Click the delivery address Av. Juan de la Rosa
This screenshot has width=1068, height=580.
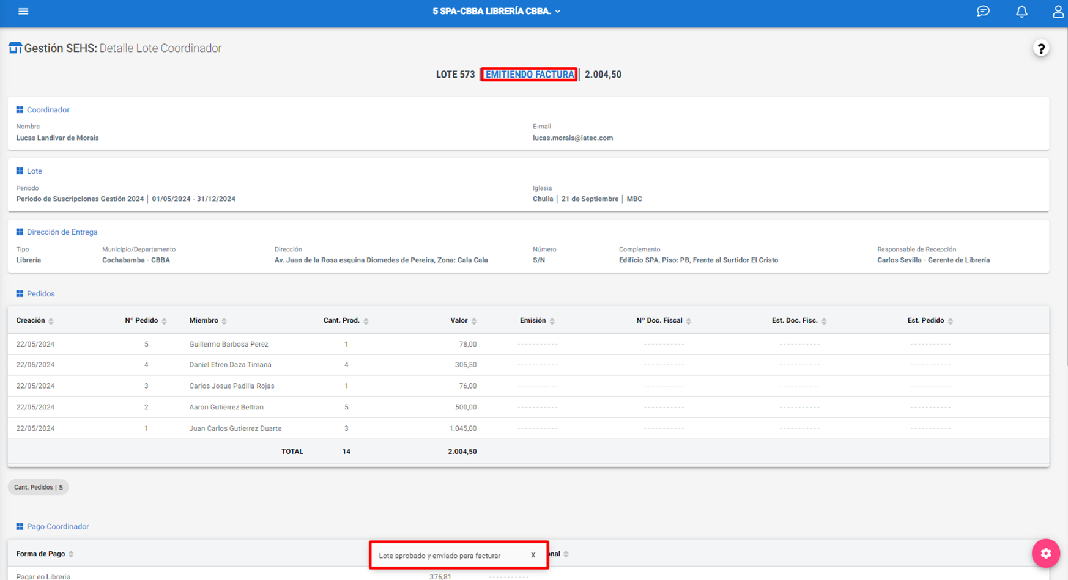[381, 260]
